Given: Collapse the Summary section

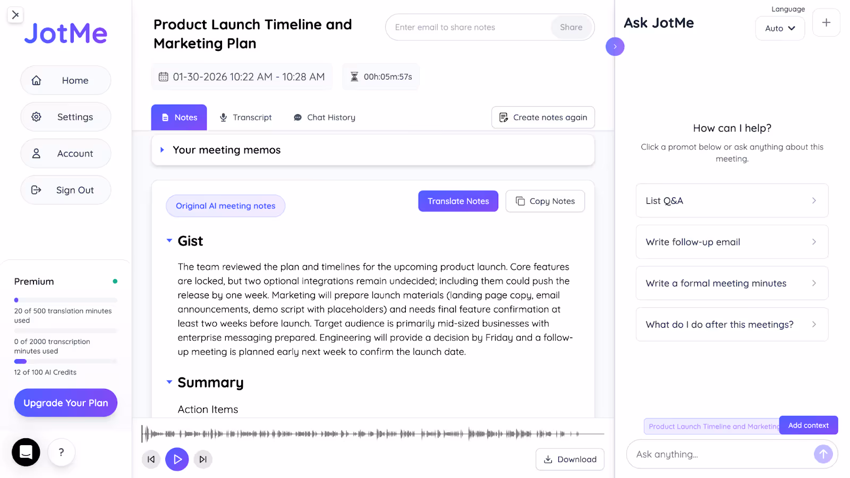Looking at the screenshot, I should tap(169, 382).
